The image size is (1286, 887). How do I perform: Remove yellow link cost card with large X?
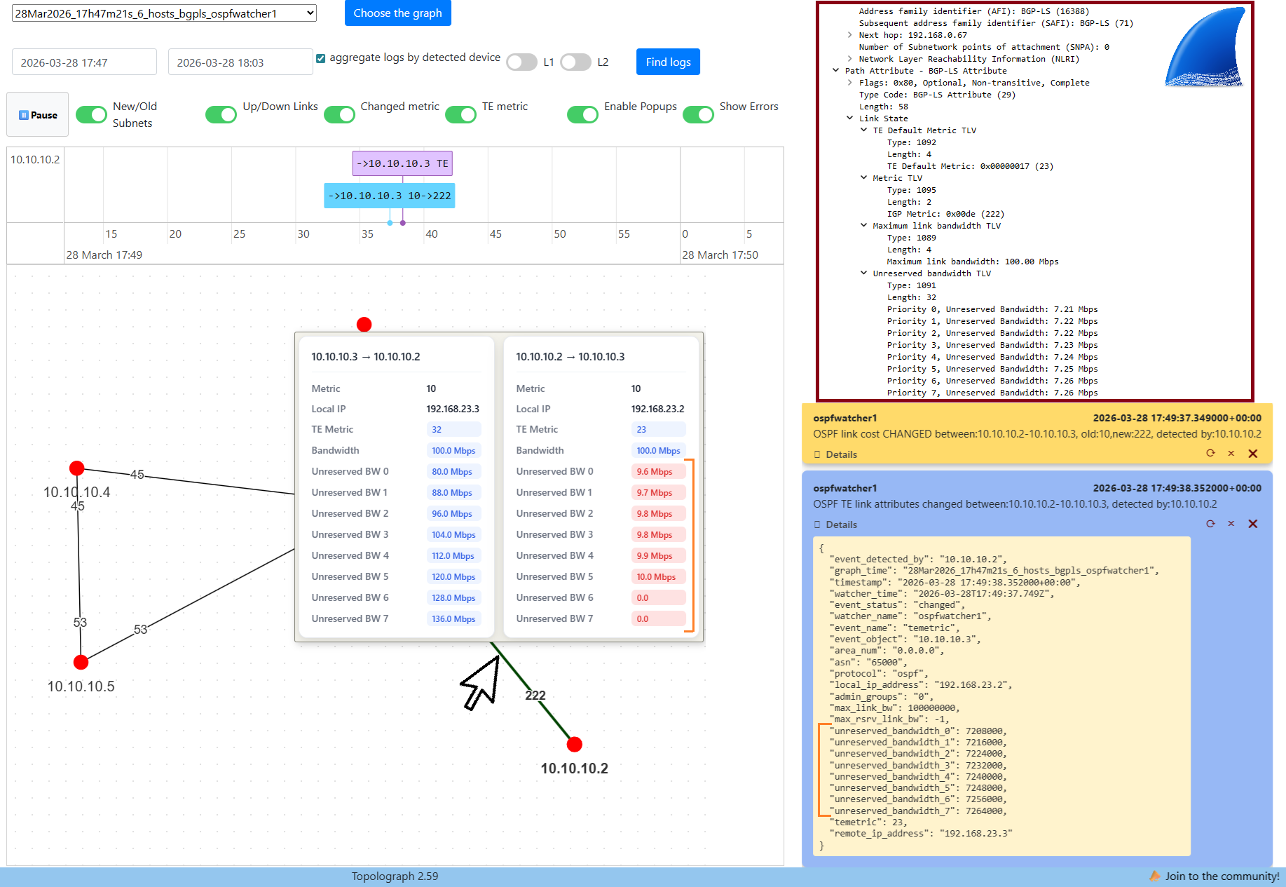1253,454
